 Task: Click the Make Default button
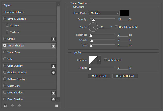coord(99,76)
